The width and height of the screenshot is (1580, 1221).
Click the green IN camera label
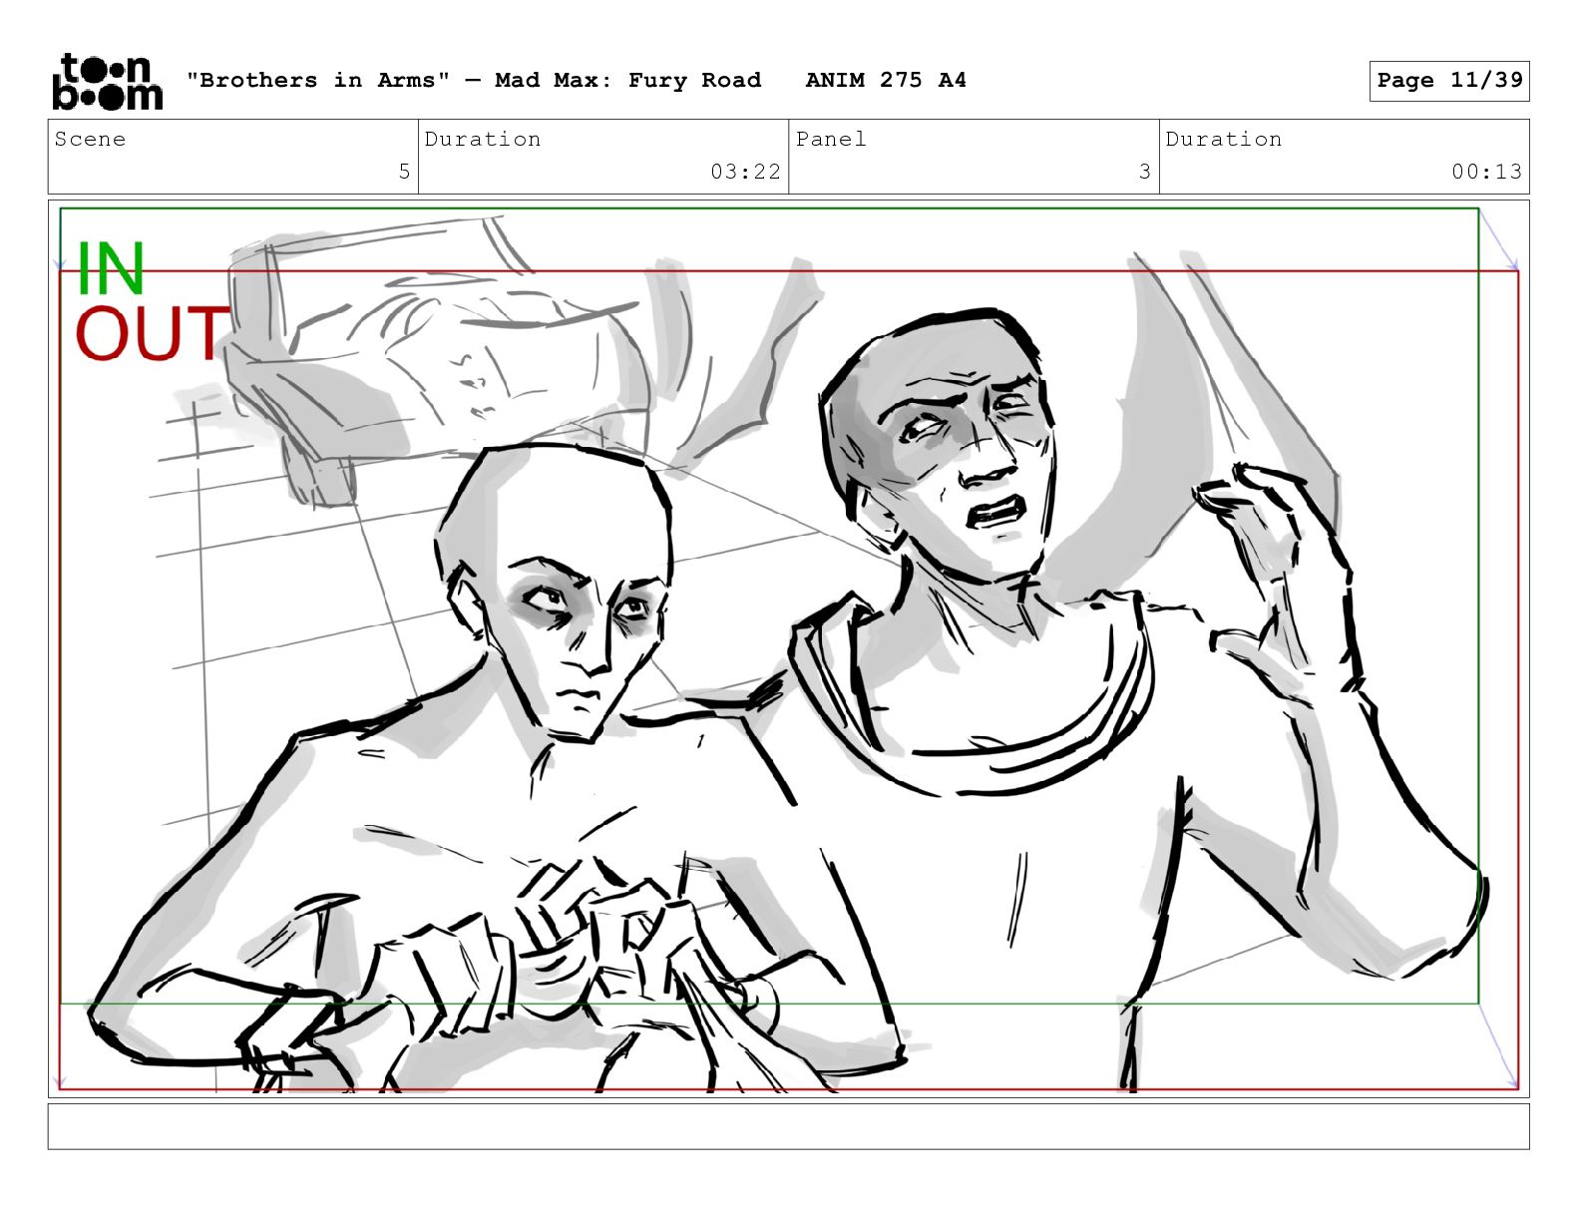pos(111,268)
